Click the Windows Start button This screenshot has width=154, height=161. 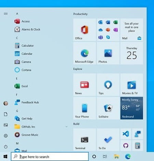click(x=5, y=157)
